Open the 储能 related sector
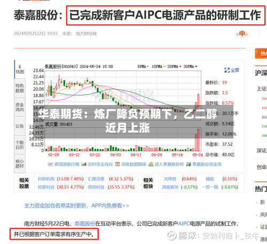267x244 pixels. point(210,179)
